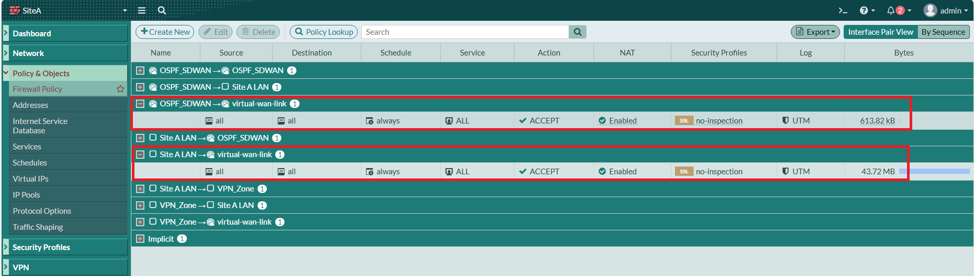The image size is (974, 276).
Task: Click the FortiGate logo next to SiteA
Action: tap(15, 10)
